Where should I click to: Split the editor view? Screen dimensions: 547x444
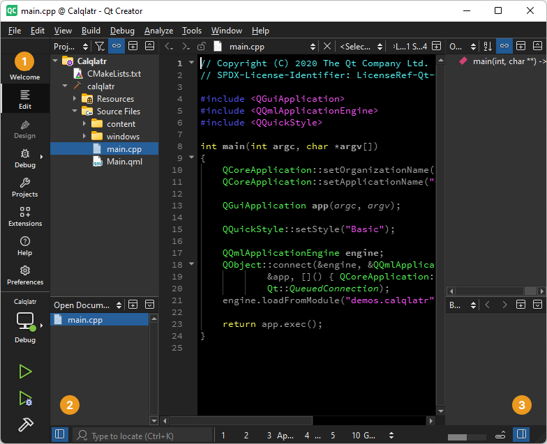(x=437, y=46)
